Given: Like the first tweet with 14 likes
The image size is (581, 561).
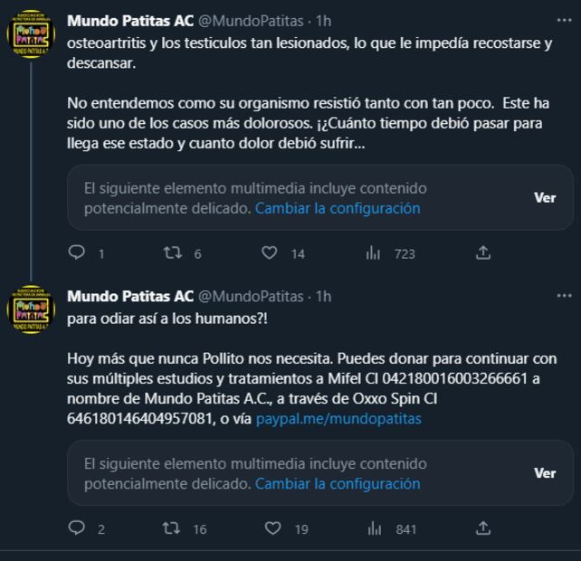Looking at the screenshot, I should (270, 253).
